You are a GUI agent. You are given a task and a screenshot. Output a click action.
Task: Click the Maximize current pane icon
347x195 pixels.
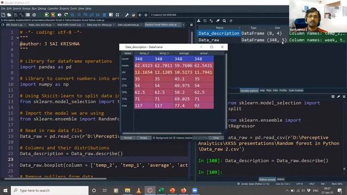(111, 15)
